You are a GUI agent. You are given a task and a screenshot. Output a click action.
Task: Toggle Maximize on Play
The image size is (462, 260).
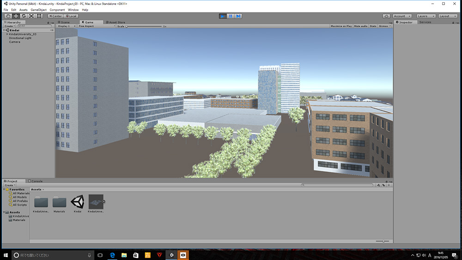coord(341,26)
